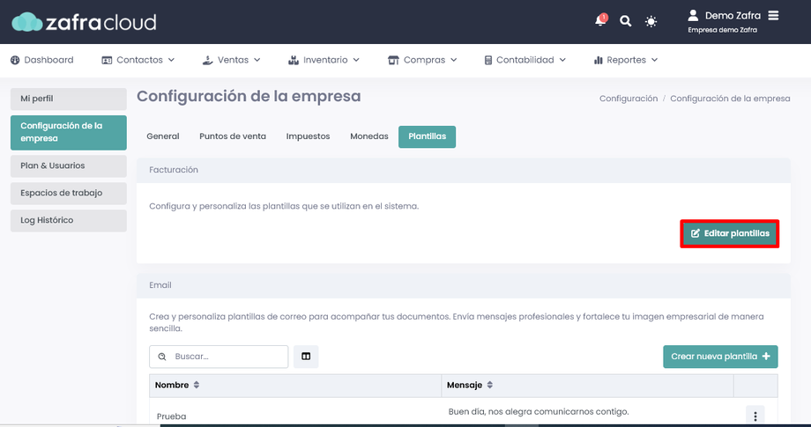Click the search magnifier in header
The width and height of the screenshot is (811, 427).
(x=625, y=21)
